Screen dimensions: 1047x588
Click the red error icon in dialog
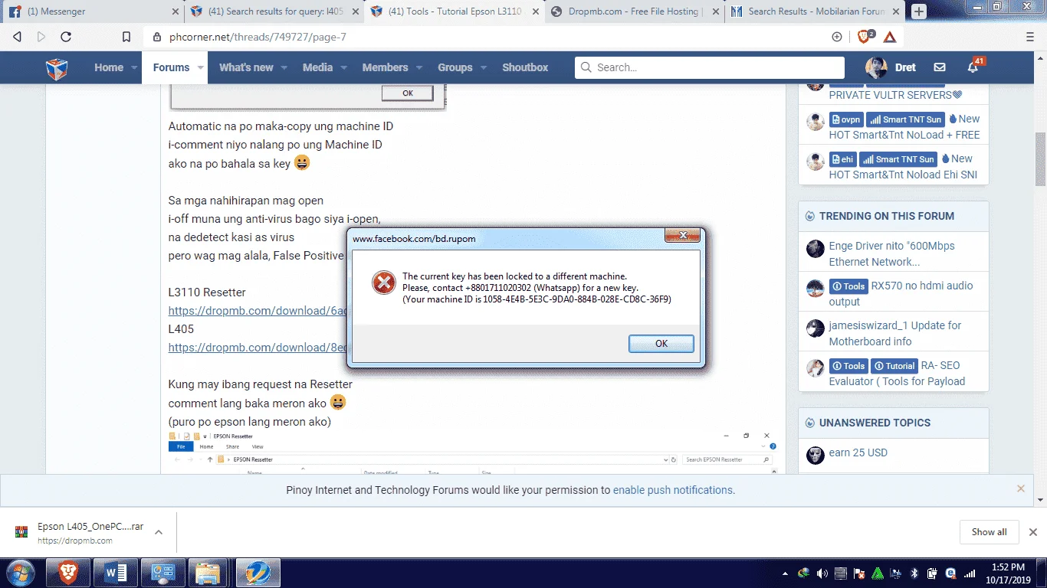[383, 283]
